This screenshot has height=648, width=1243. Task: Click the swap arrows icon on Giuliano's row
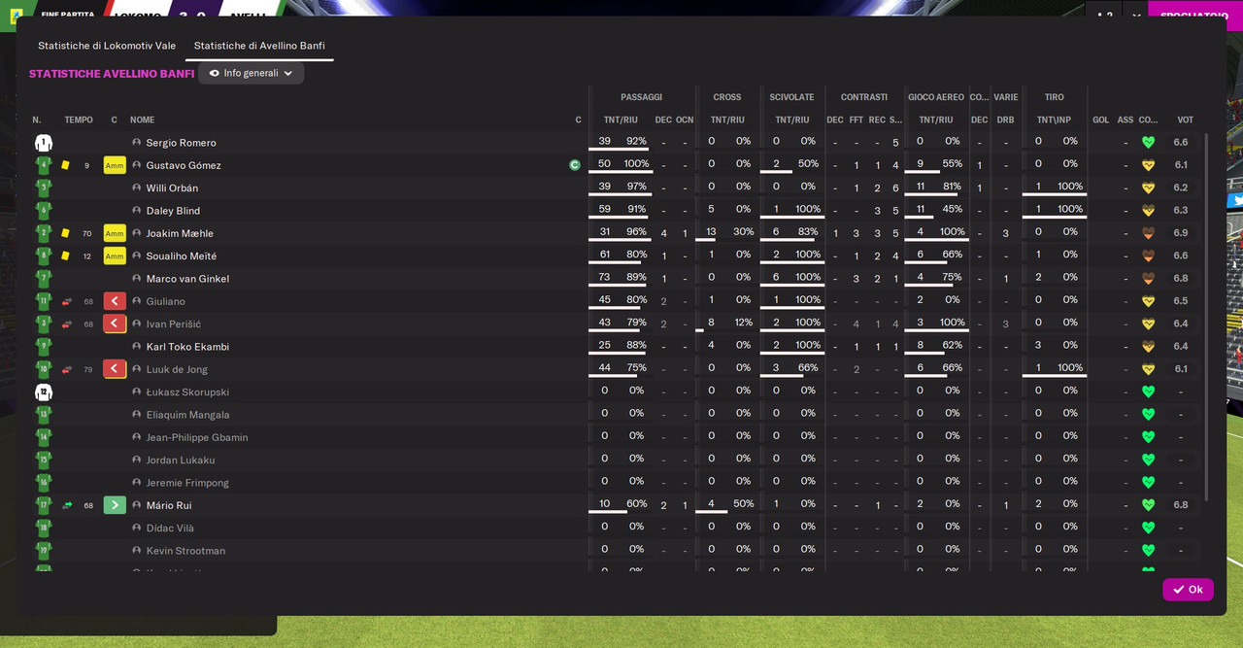tap(67, 301)
